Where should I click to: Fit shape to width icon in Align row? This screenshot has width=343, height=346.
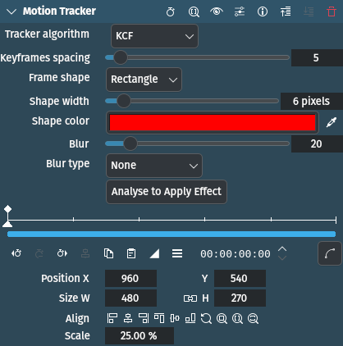(253, 318)
